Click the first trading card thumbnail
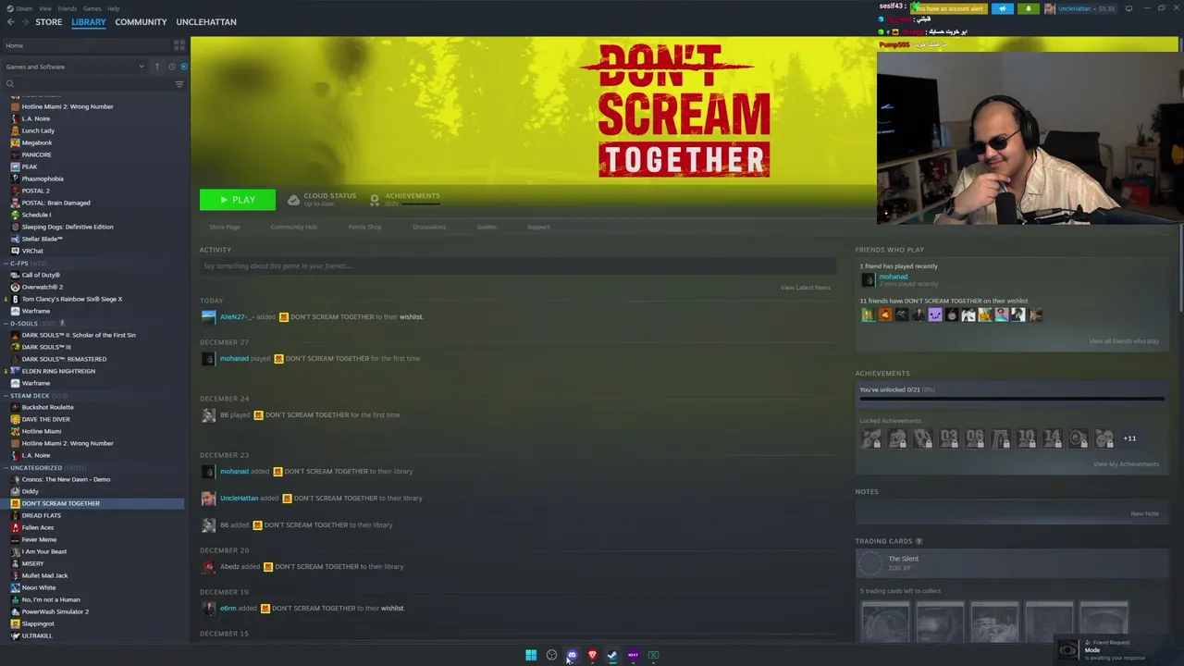 pyautogui.click(x=885, y=621)
